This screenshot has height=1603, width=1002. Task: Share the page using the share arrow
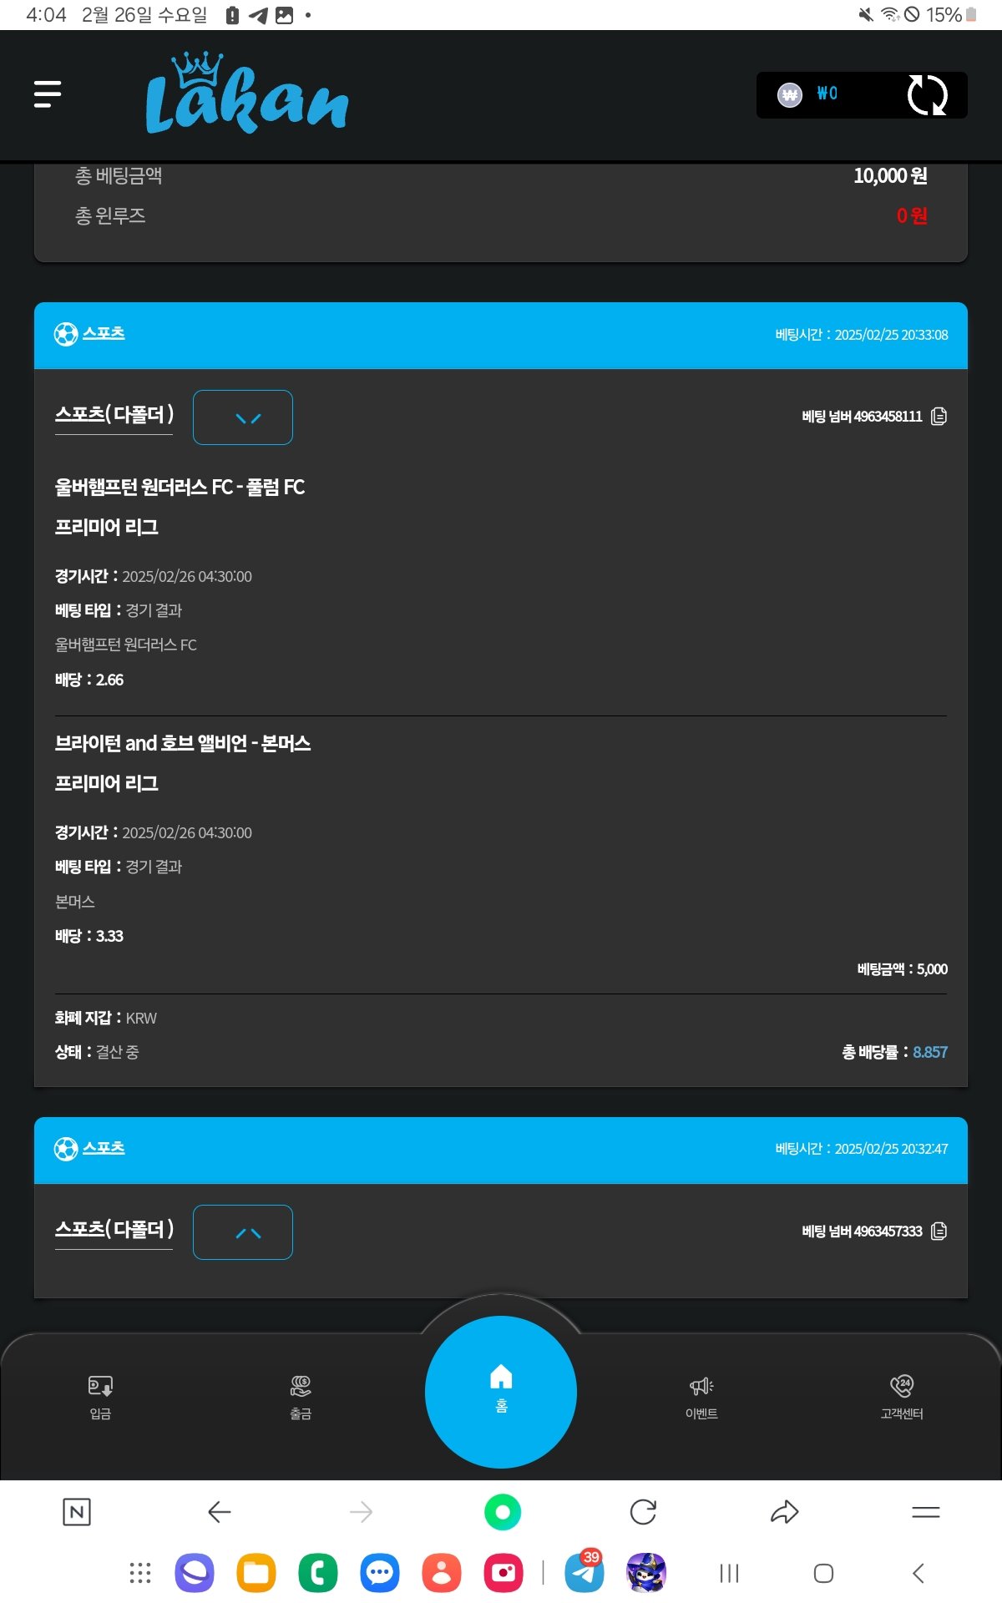tap(784, 1512)
